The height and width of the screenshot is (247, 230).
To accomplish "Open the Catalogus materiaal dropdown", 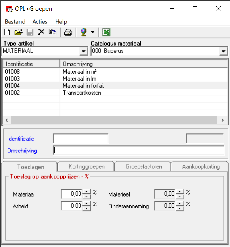I will pyautogui.click(x=223, y=51).
